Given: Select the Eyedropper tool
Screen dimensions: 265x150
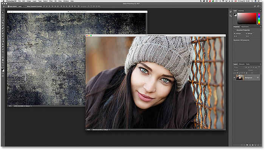Looking at the screenshot, I should click(x=3, y=25).
